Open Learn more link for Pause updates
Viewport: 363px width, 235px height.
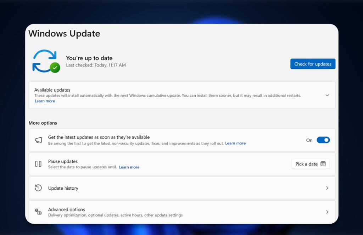(x=129, y=167)
